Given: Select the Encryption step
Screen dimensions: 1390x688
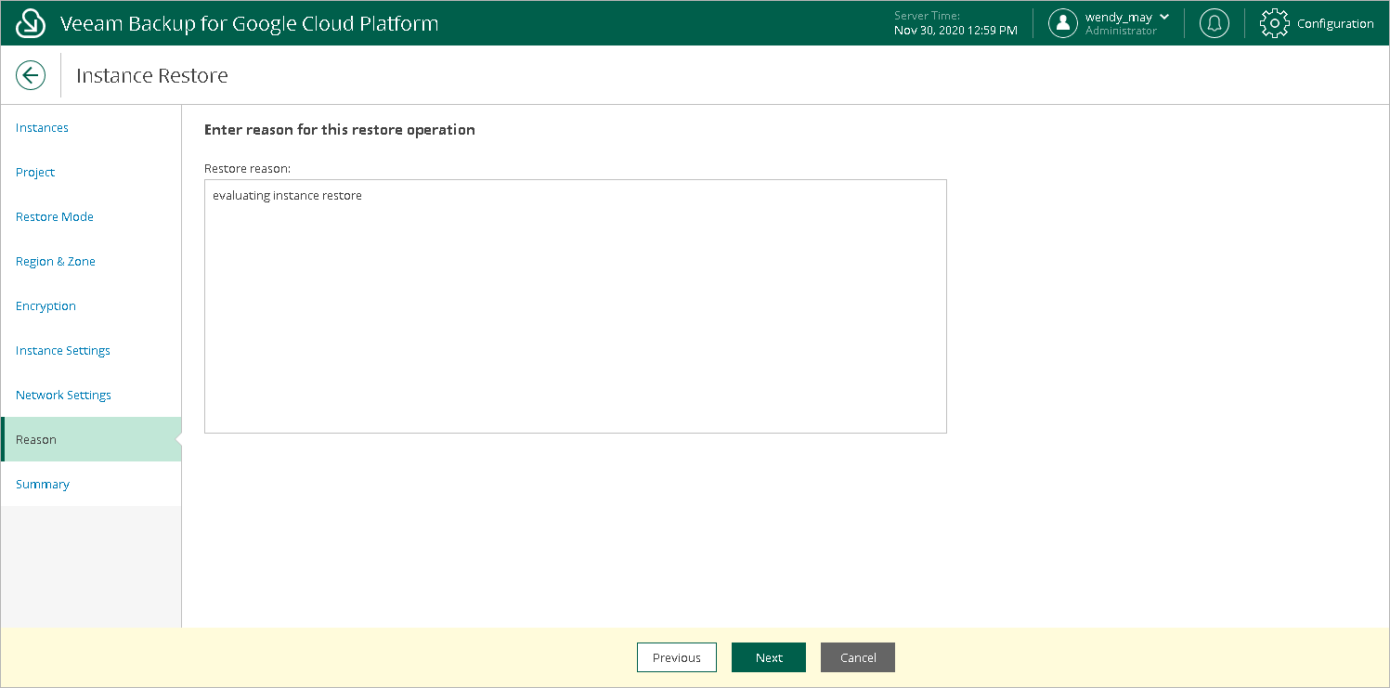Looking at the screenshot, I should tap(91, 305).
